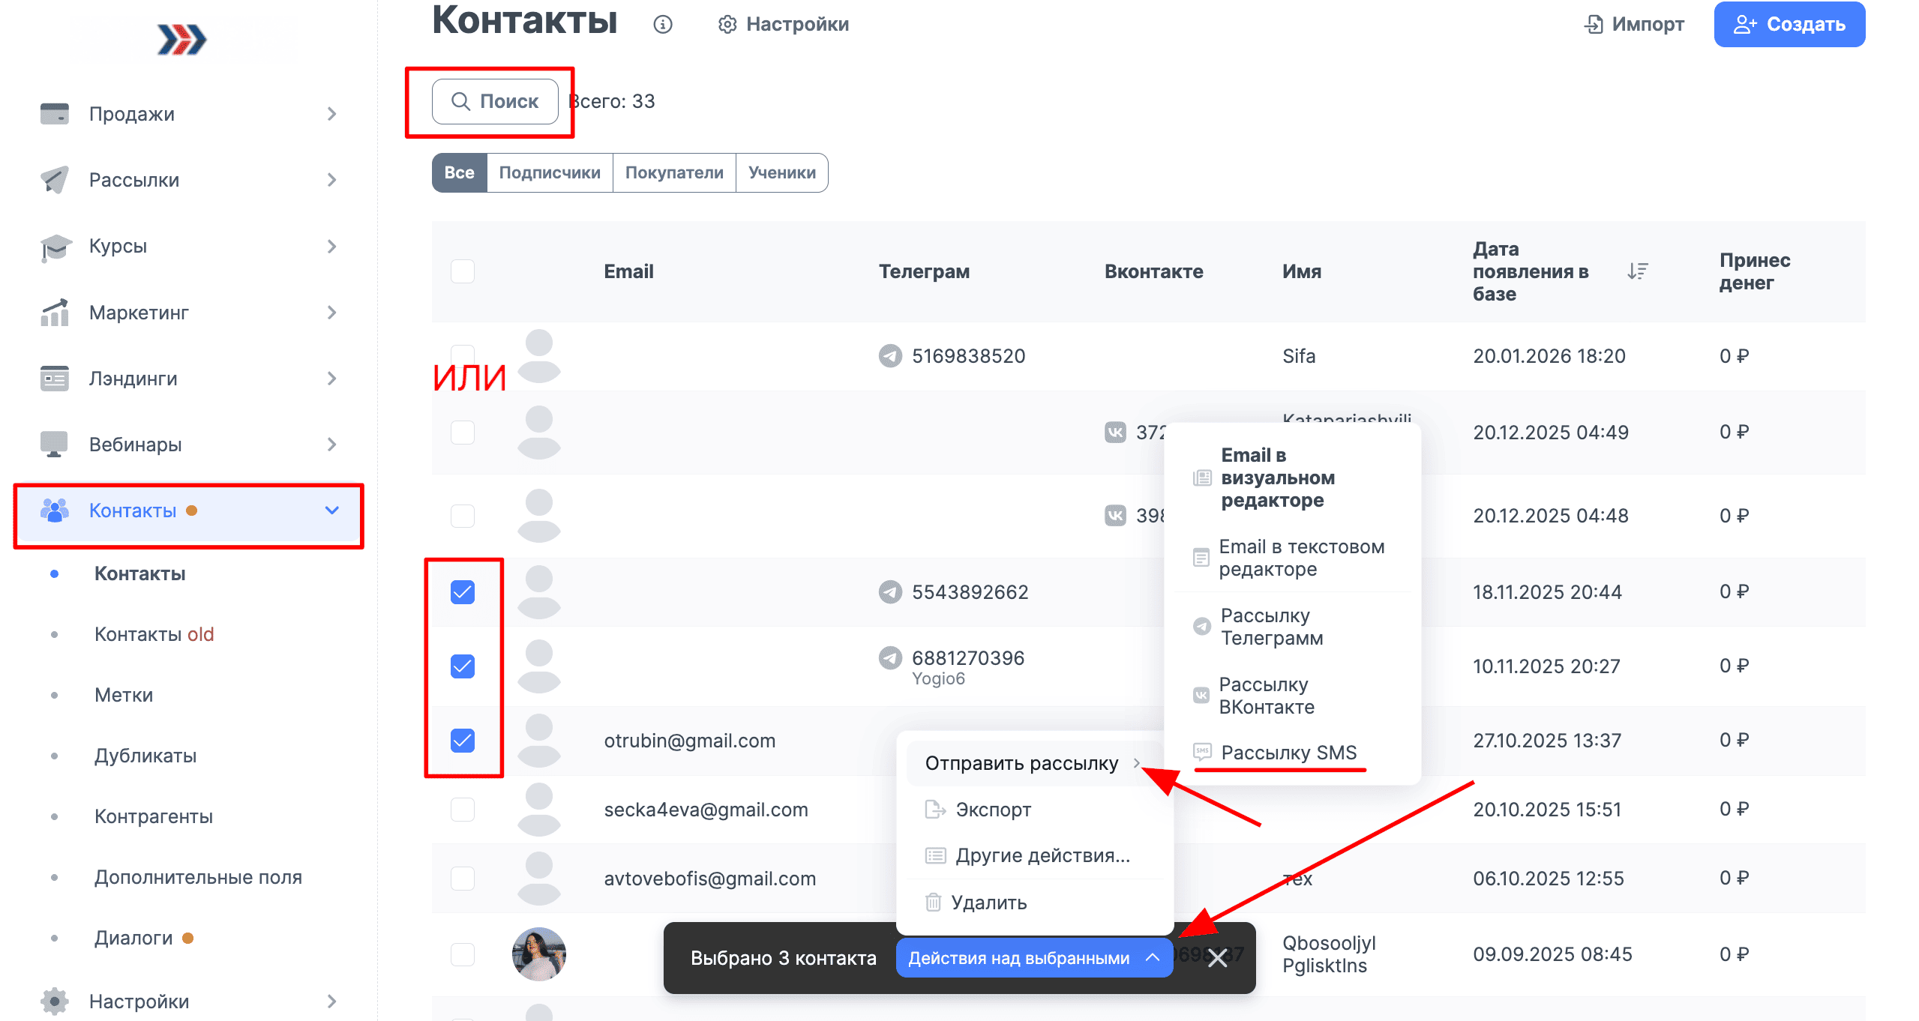Switch to the Подписчики tab
This screenshot has height=1021, width=1919.
[550, 172]
